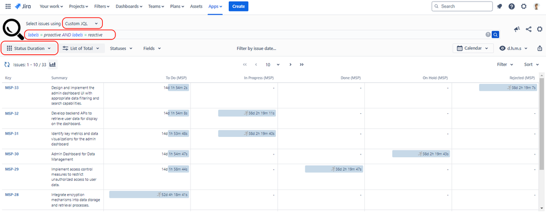Open the Teams menu
This screenshot has height=213, width=546.
[156, 6]
